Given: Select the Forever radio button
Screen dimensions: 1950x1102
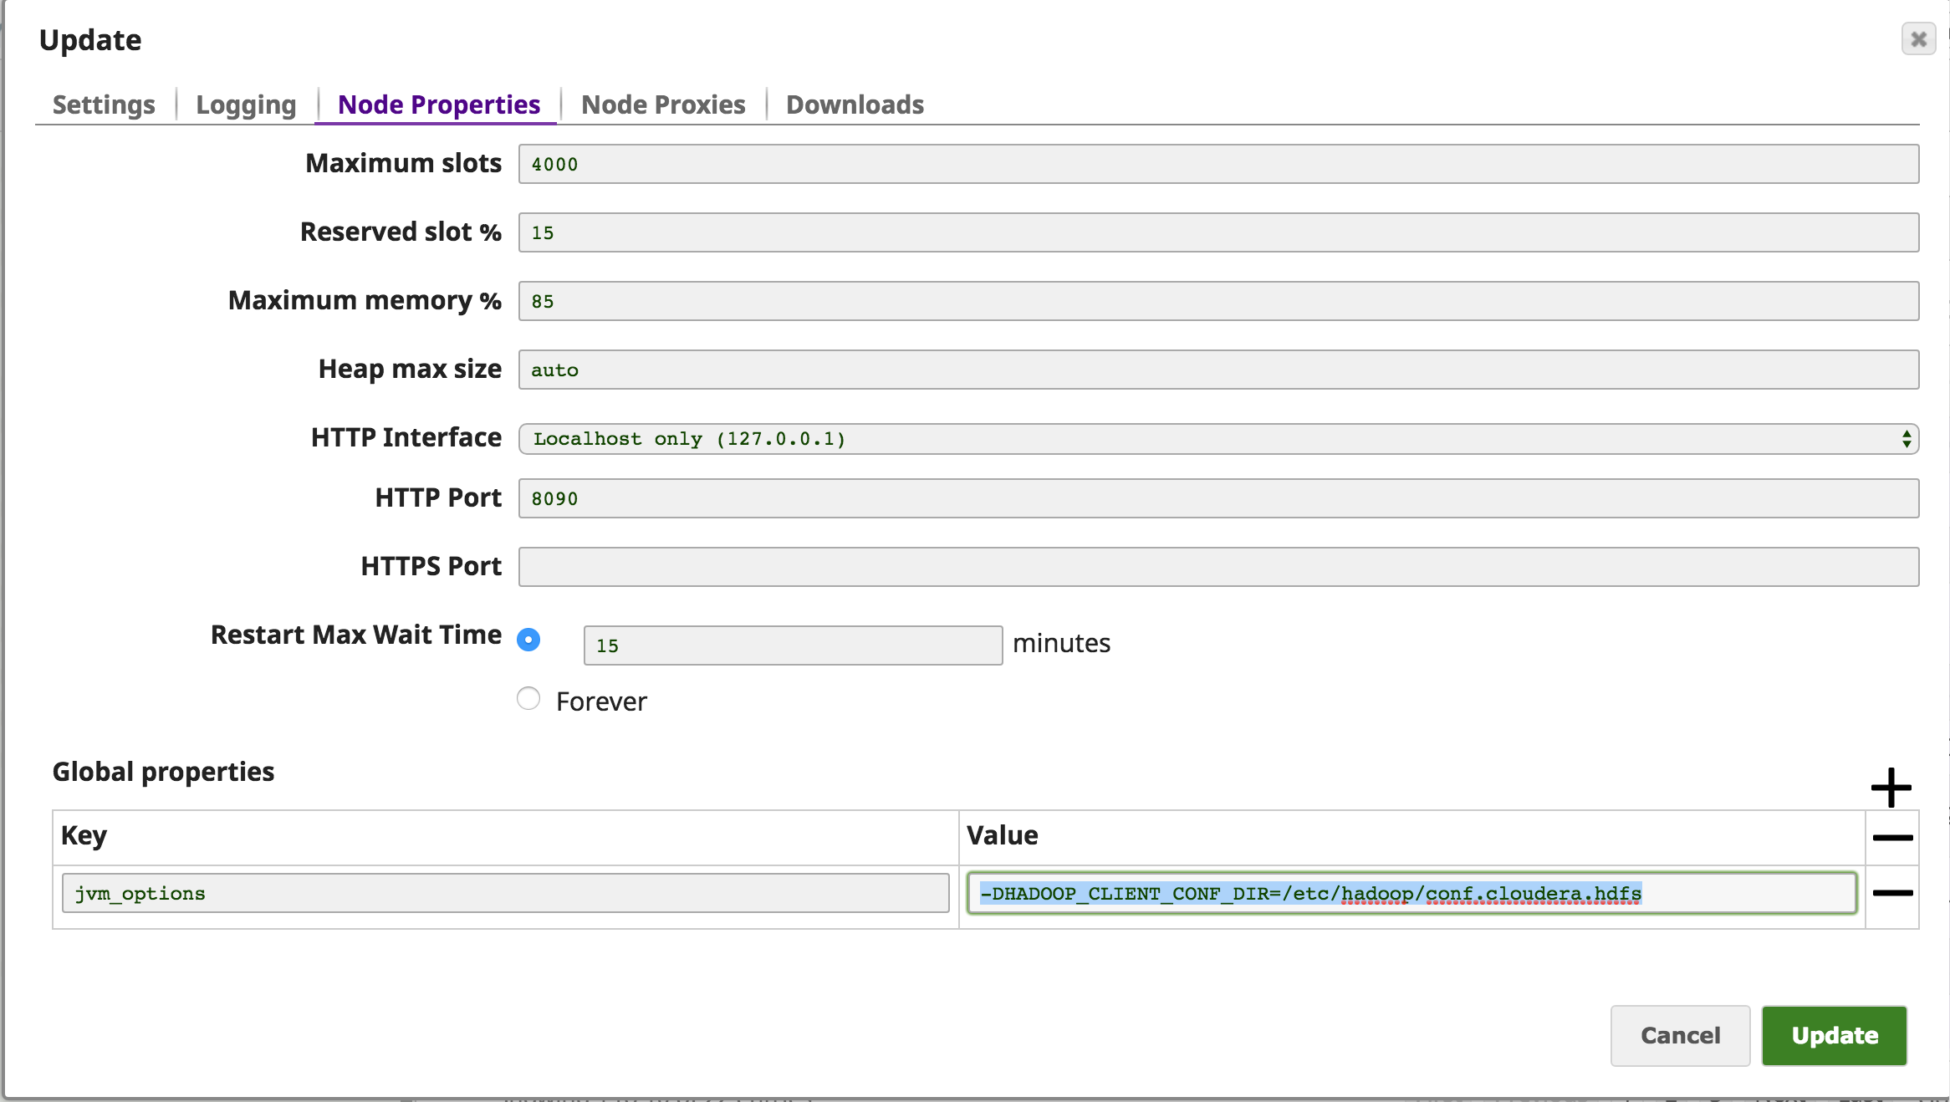Looking at the screenshot, I should click(528, 698).
